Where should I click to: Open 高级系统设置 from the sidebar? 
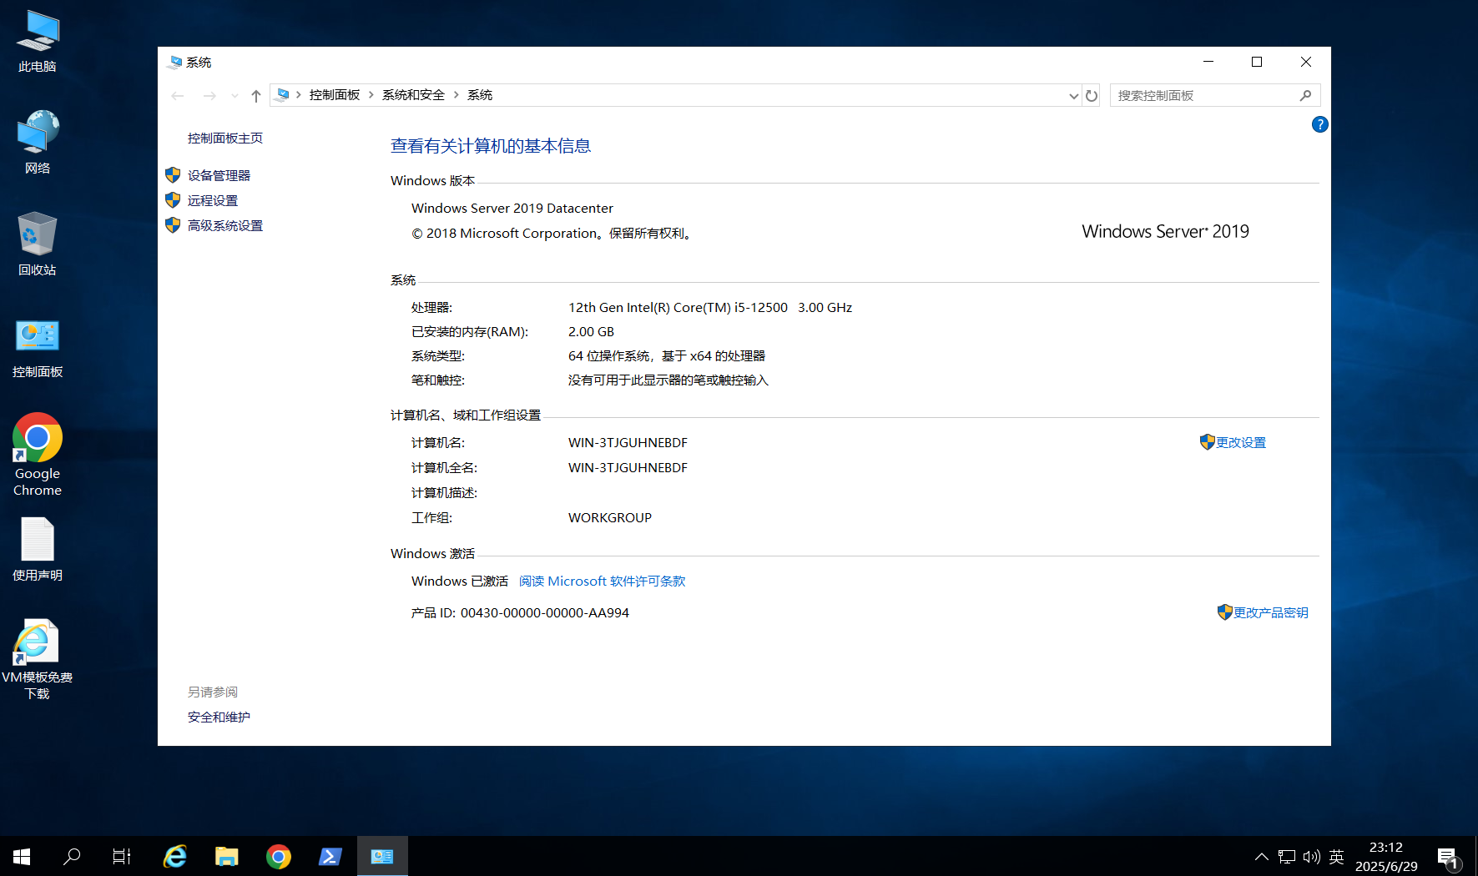click(x=225, y=225)
